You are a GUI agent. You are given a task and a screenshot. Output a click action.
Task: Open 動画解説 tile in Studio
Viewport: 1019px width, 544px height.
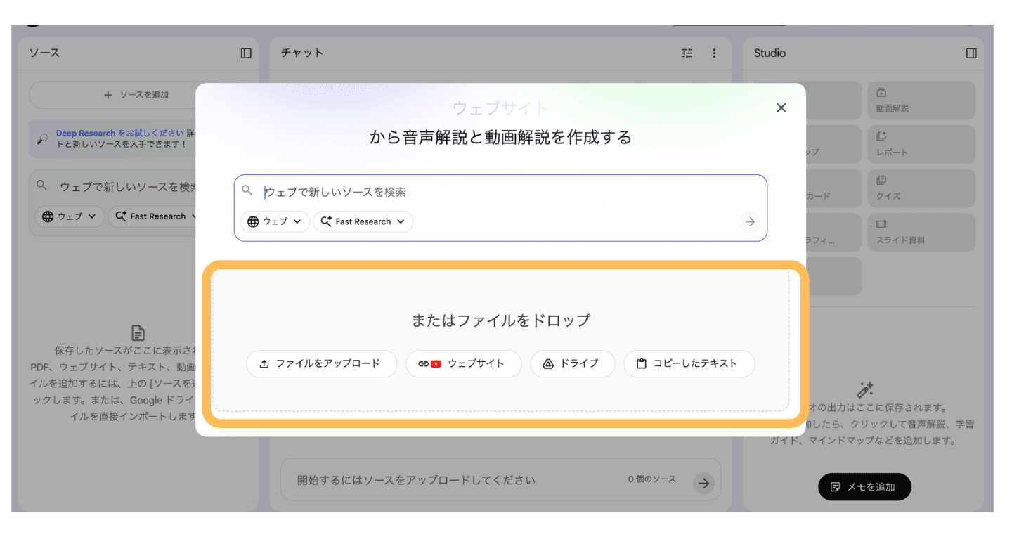(x=921, y=101)
